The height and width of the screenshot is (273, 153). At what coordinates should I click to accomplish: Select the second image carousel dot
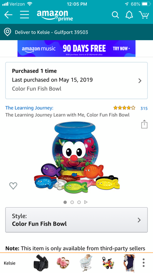[72, 202]
